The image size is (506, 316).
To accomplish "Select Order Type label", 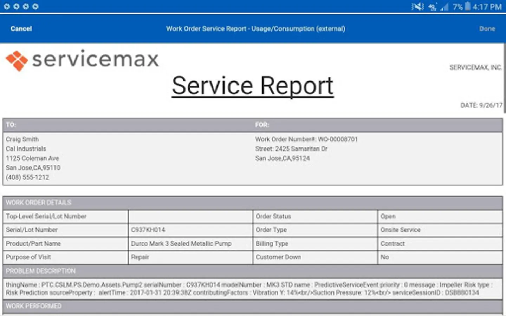I will (x=271, y=230).
